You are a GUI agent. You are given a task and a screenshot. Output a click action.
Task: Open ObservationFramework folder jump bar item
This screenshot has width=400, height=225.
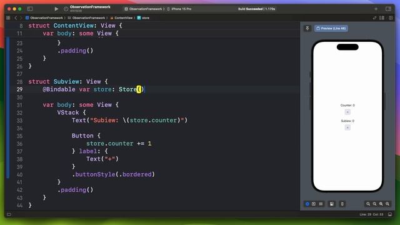[x=86, y=18]
